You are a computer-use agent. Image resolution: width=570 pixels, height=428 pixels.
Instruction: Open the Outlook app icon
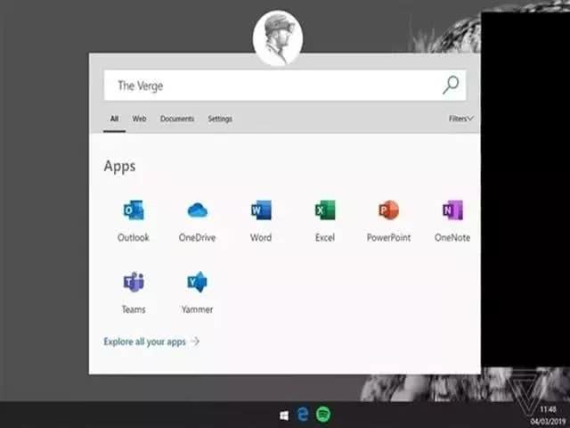tap(134, 210)
